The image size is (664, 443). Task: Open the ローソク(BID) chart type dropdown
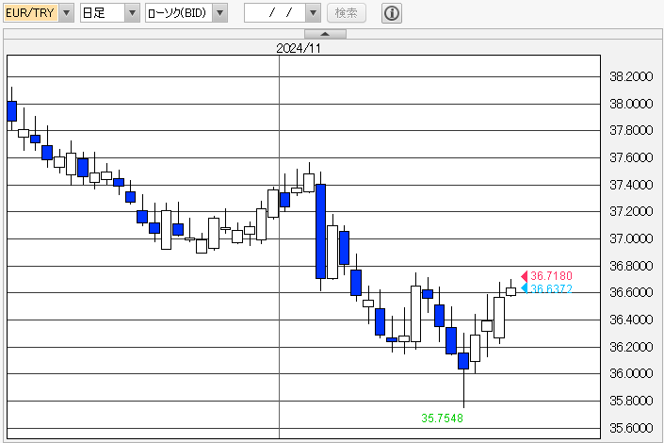pos(186,12)
